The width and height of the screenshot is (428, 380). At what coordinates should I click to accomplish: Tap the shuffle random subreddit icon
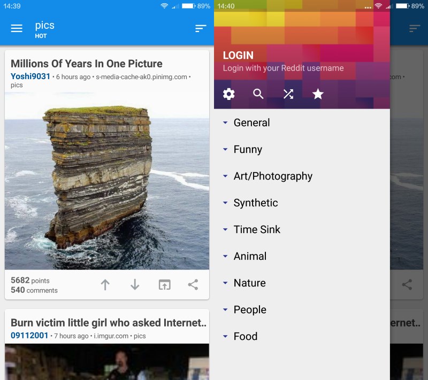[x=288, y=94]
